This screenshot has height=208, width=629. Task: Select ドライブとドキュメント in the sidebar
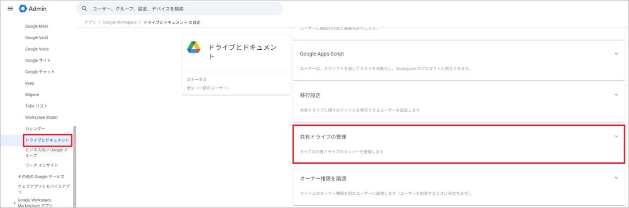[x=48, y=140]
